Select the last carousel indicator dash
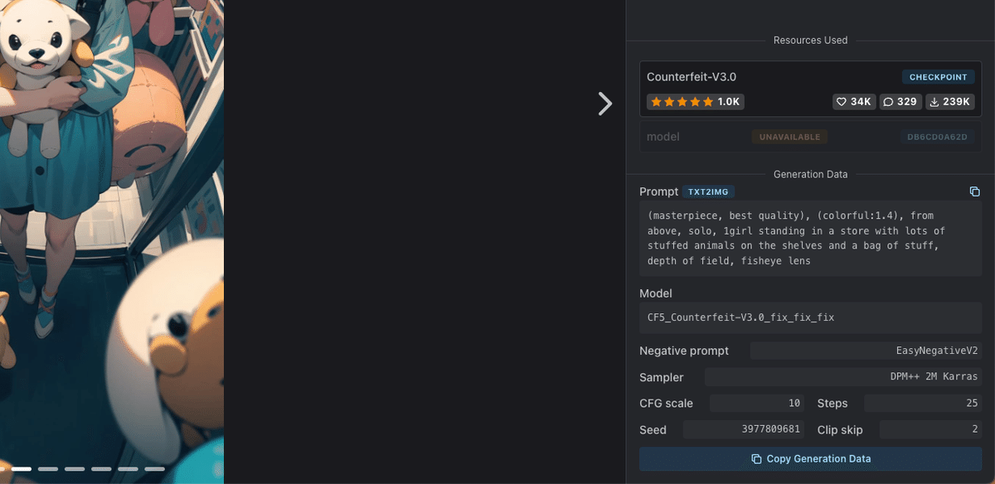The height and width of the screenshot is (484, 995). coord(154,469)
